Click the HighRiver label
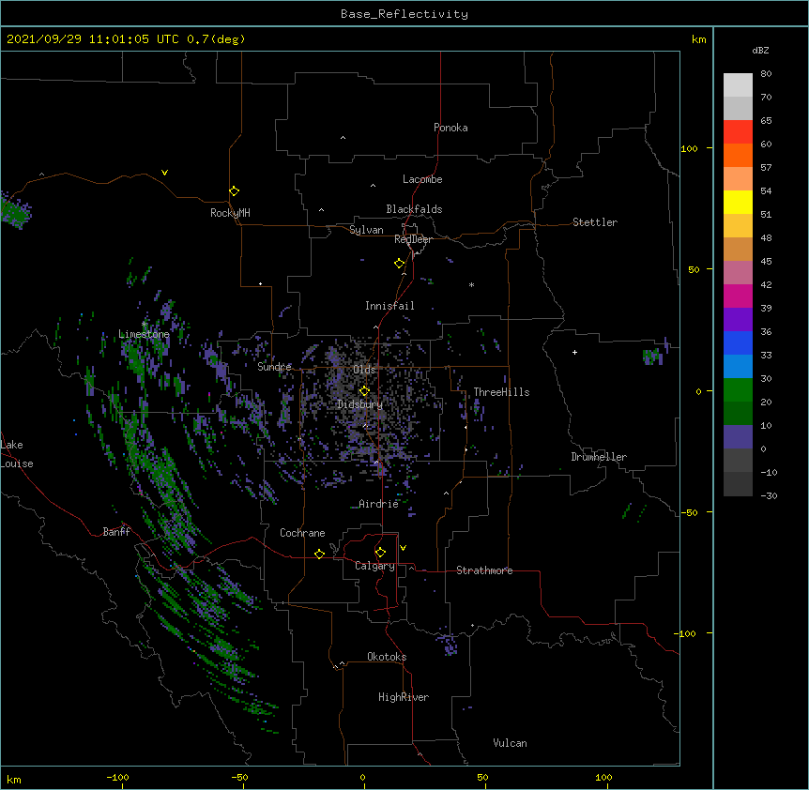The width and height of the screenshot is (809, 790). [404, 697]
